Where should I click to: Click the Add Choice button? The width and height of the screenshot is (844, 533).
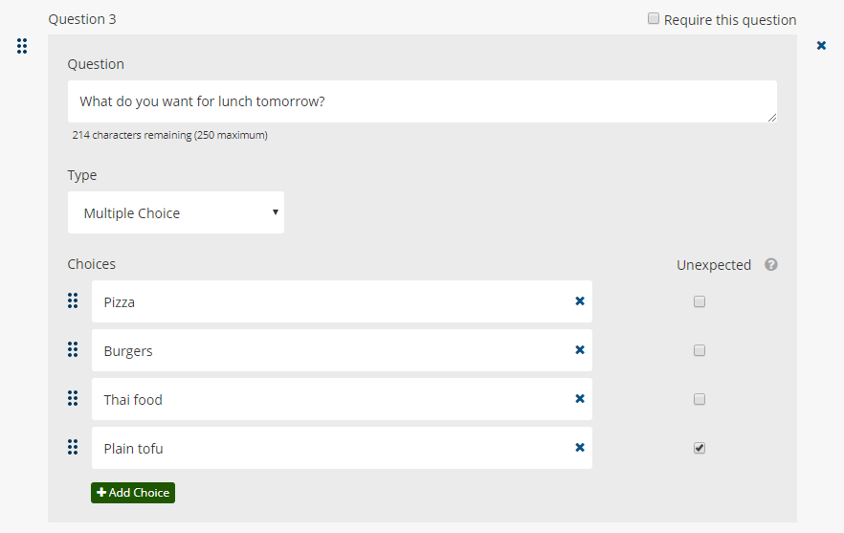133,493
